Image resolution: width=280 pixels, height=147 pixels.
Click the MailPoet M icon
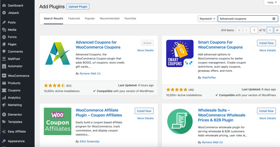(x=4, y=59)
